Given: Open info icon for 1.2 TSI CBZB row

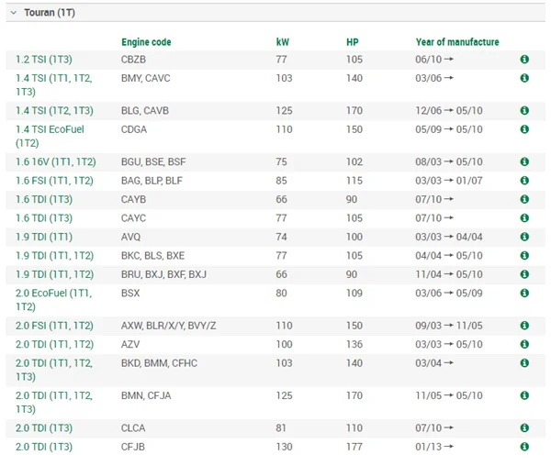Looking at the screenshot, I should click(x=524, y=60).
